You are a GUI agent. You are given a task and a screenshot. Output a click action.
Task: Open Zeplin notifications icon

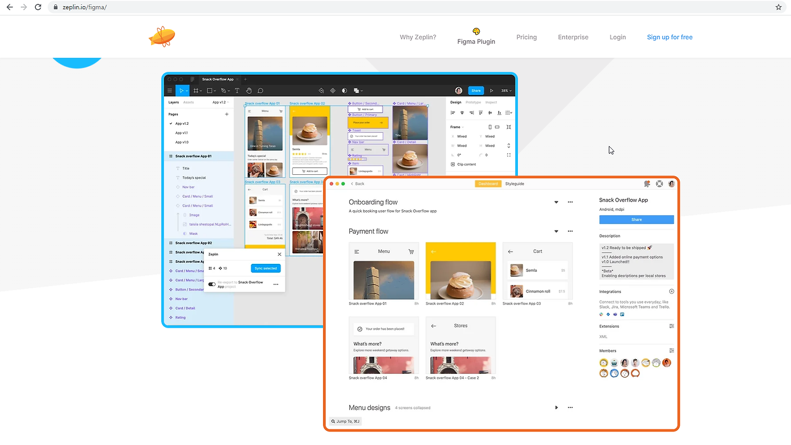tap(647, 184)
